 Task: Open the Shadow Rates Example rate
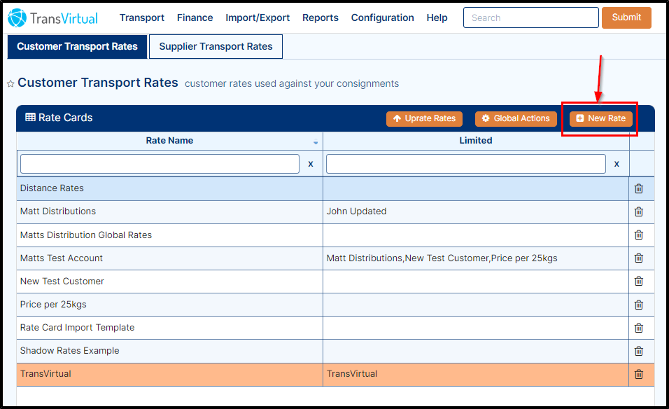[x=69, y=350]
